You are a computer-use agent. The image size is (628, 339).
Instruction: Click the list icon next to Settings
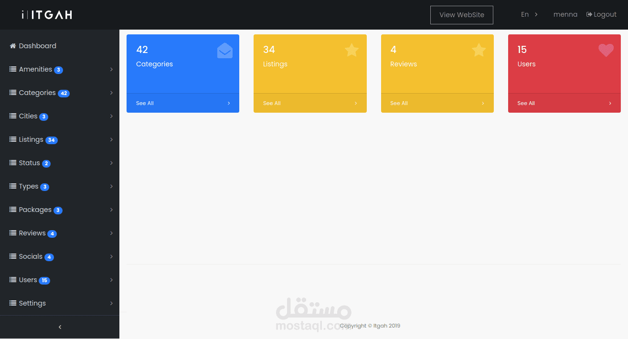pyautogui.click(x=13, y=303)
